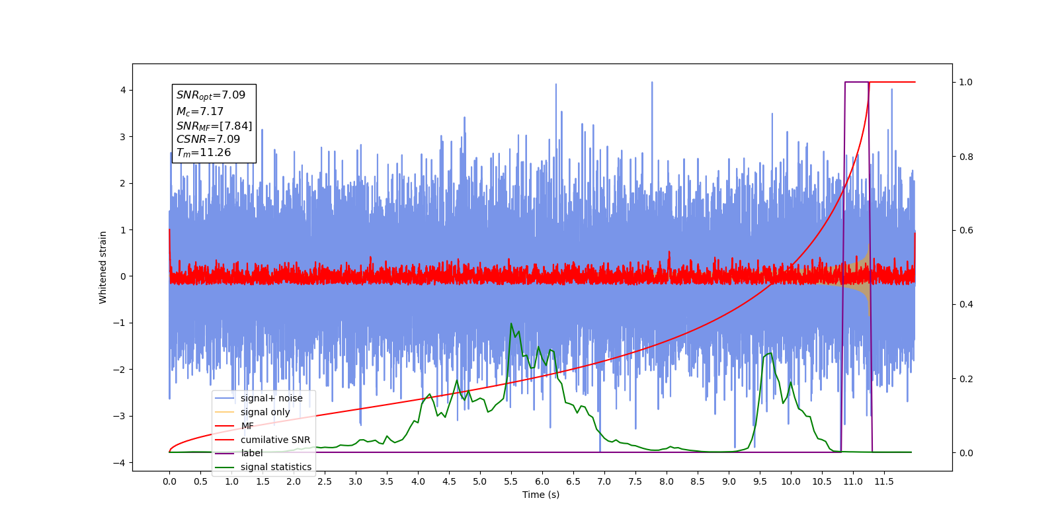1058x529 pixels.
Task: Click the SNRMF=[7.84] annotation text
Action: (214, 126)
